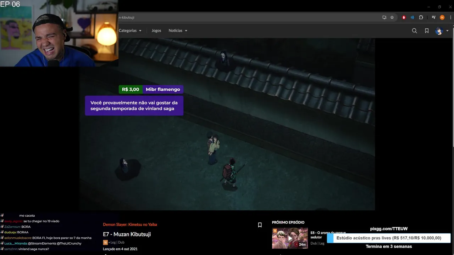Play the next episode E8 thumbnail
This screenshot has width=454, height=255.
click(x=290, y=238)
